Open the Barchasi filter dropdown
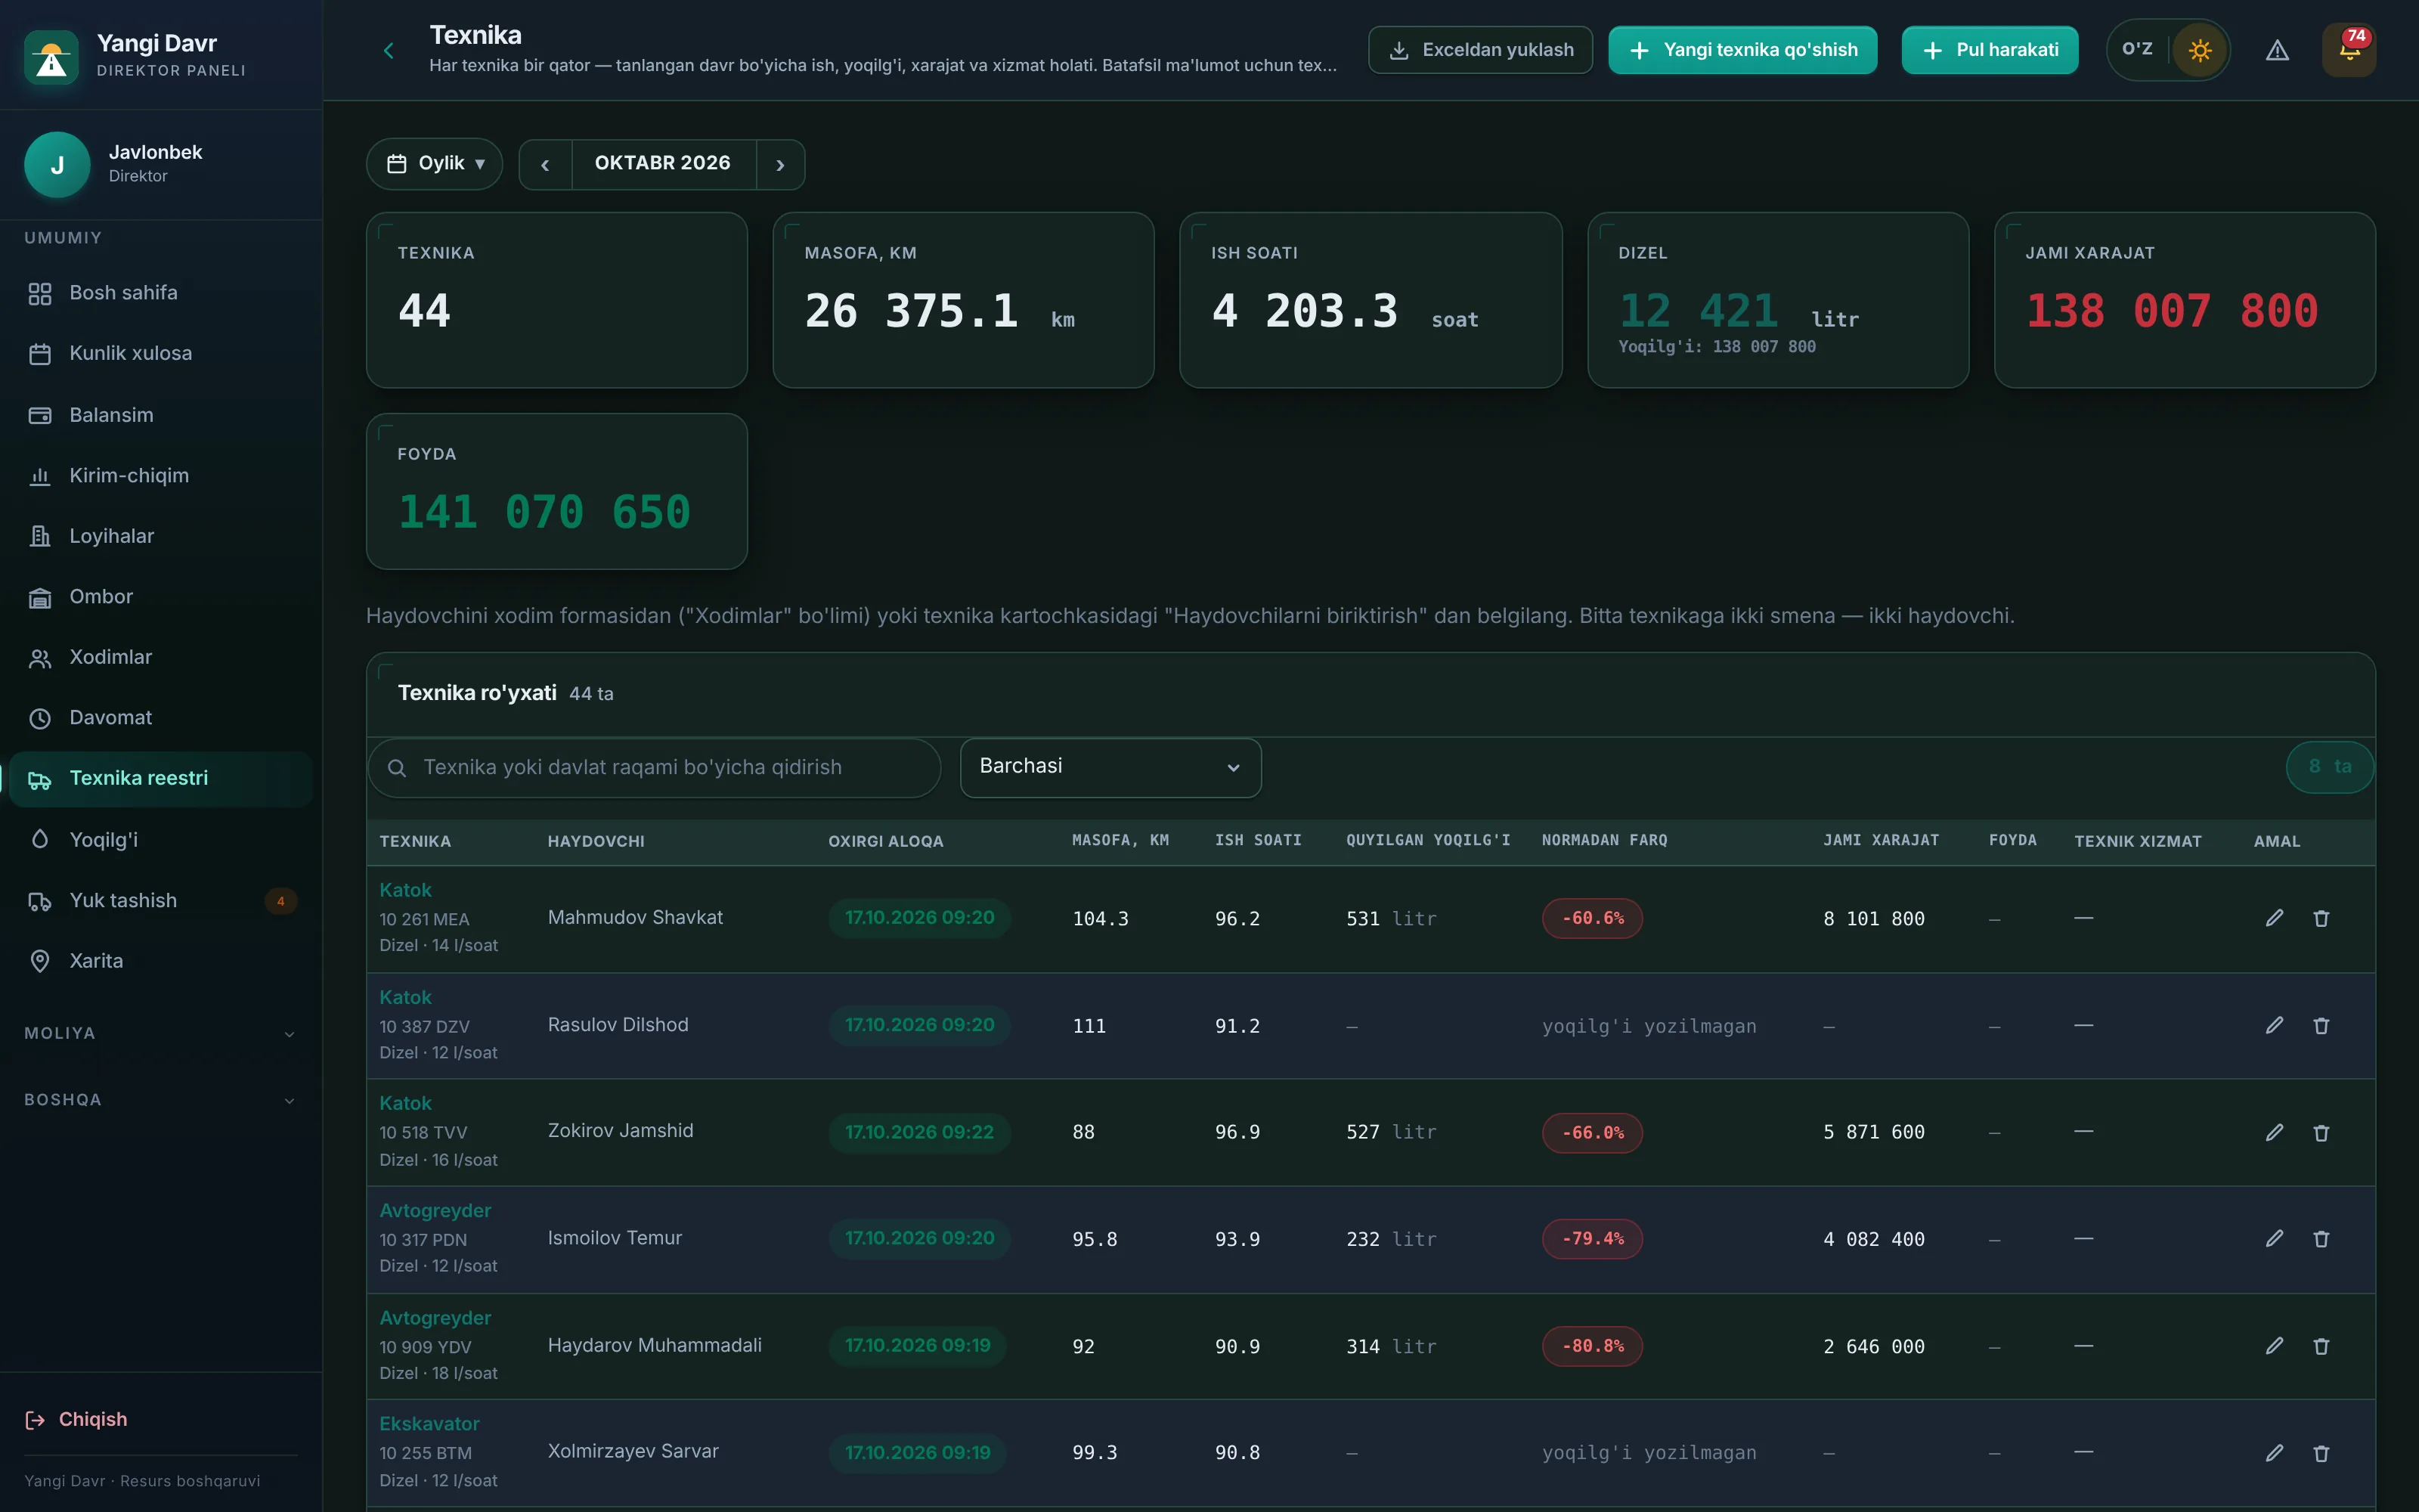Viewport: 2419px width, 1512px height. point(1110,767)
